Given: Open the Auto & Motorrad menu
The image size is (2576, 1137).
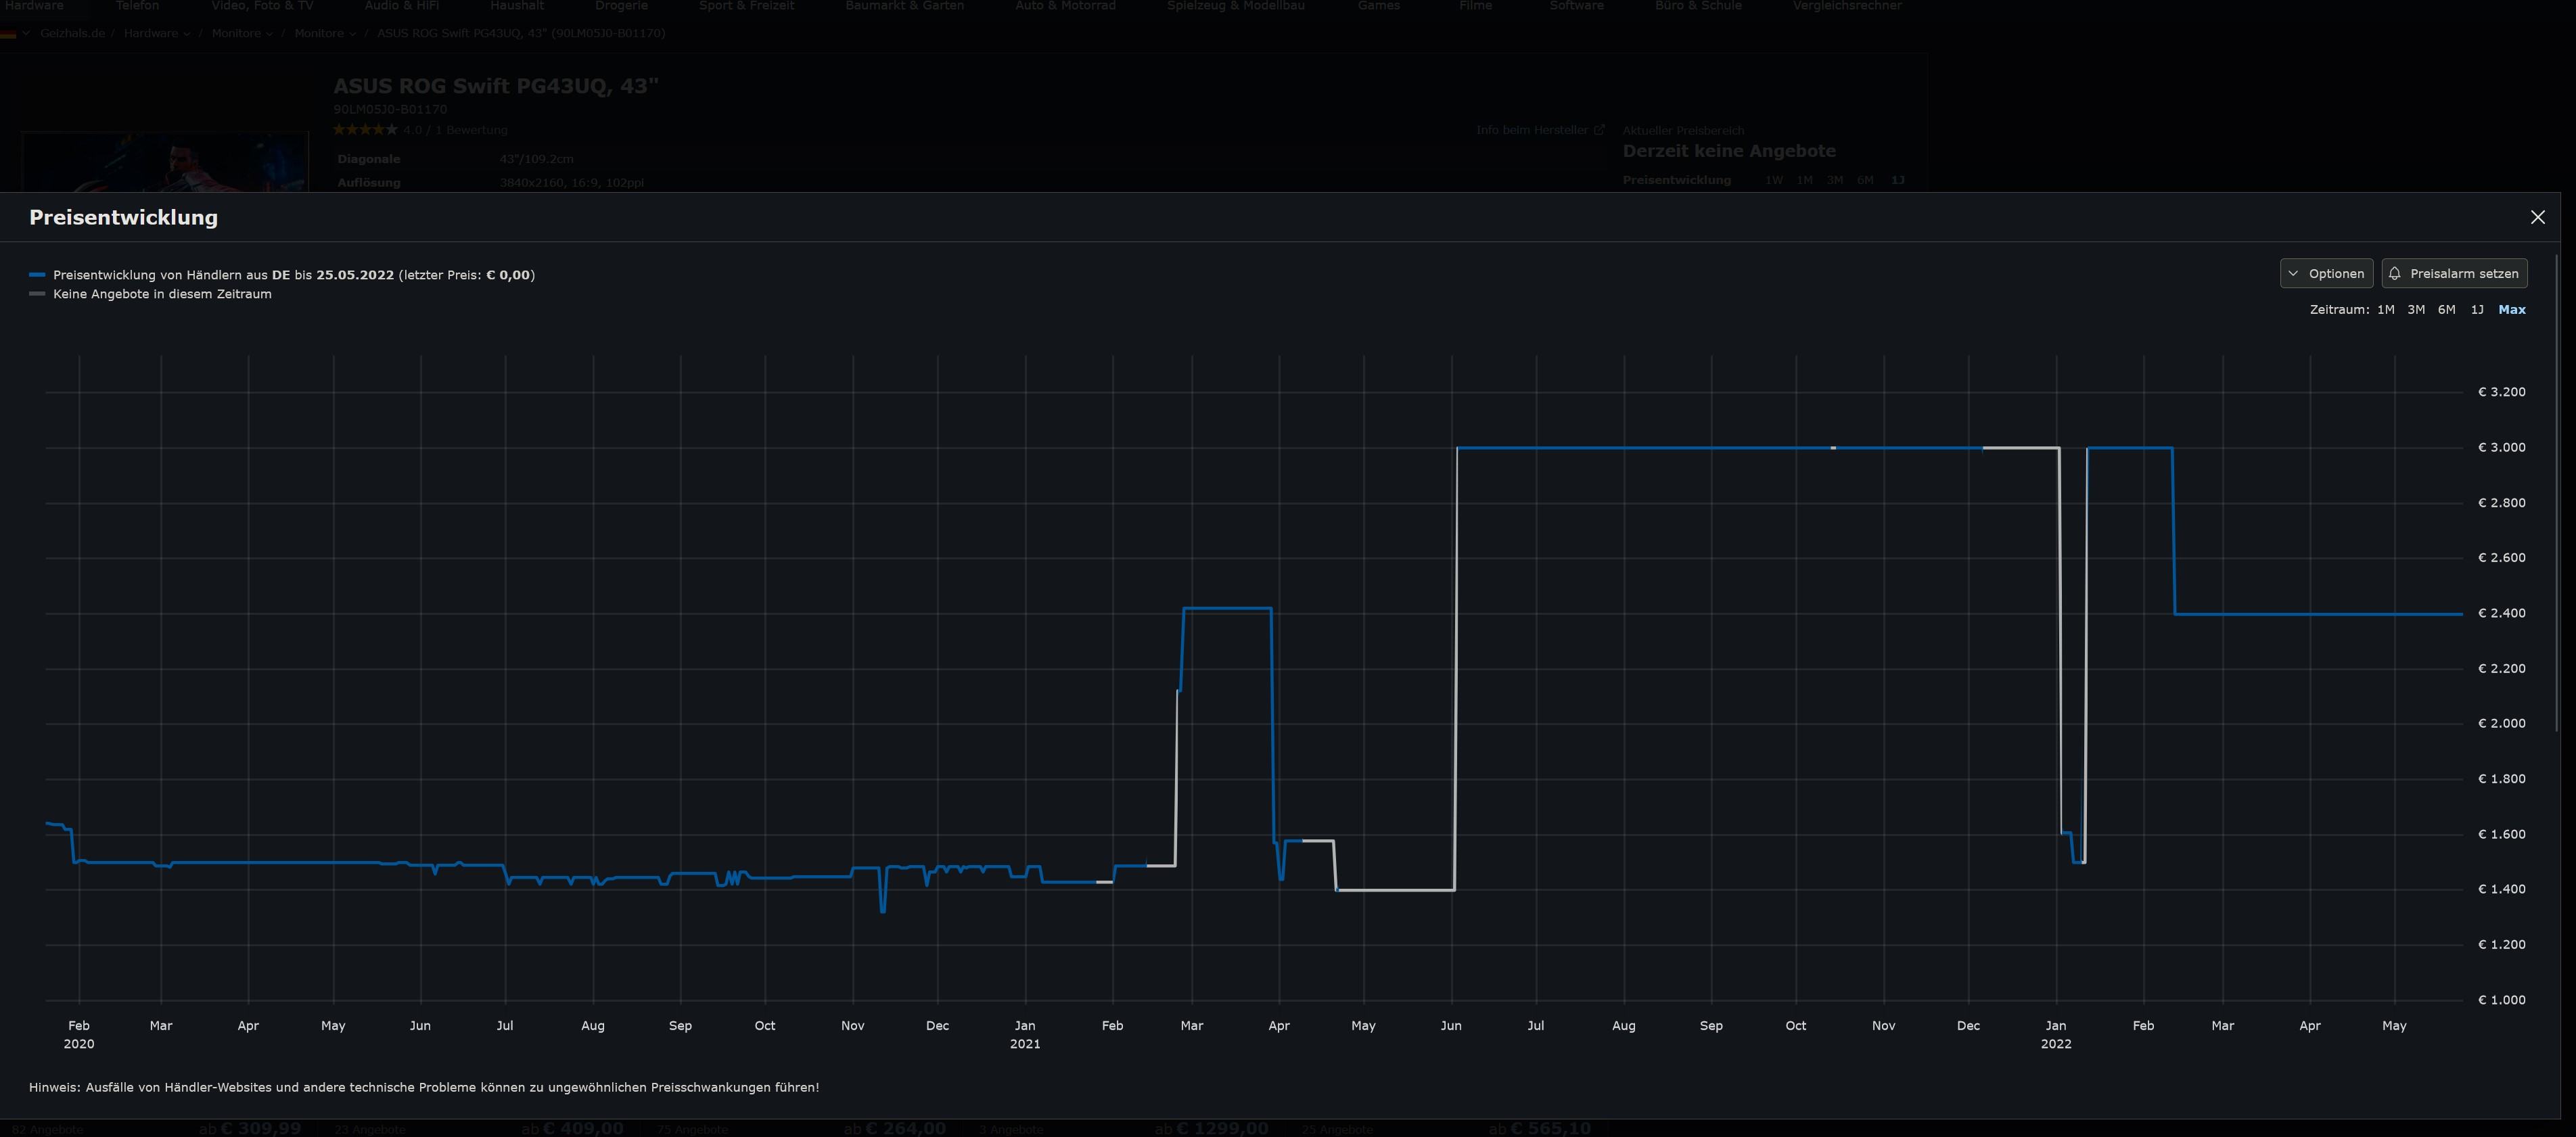Looking at the screenshot, I should (x=1065, y=6).
